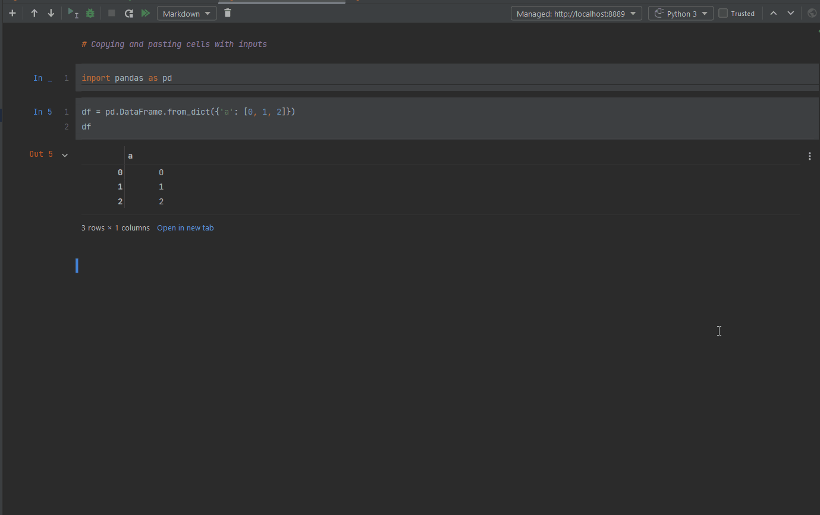
Task: Click the 'Out 5' output label
Action: click(x=41, y=154)
